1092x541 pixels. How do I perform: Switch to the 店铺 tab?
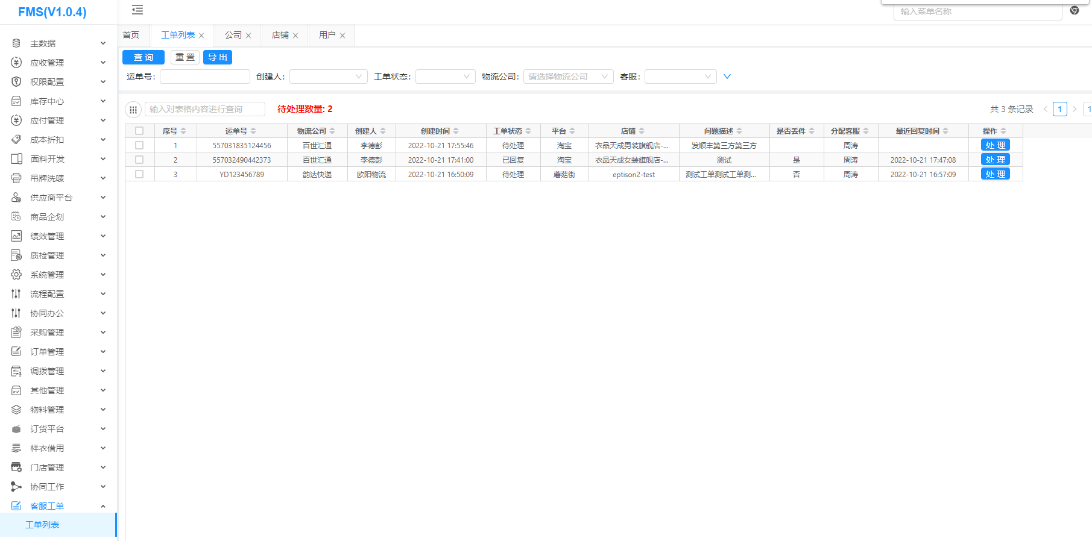pos(280,36)
